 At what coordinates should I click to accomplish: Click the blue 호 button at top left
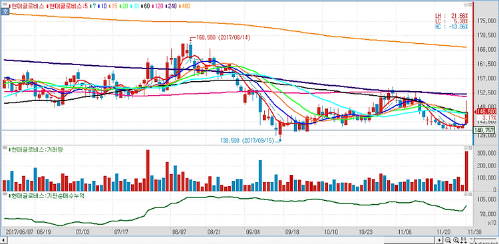(x=5, y=12)
